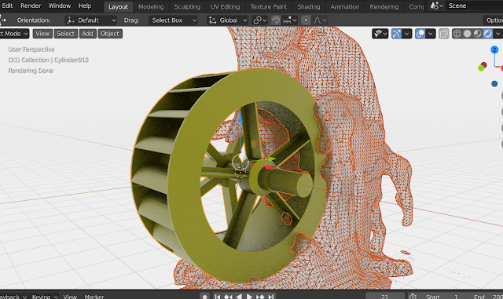503x299 pixels.
Task: Open the timeline Marker menu
Action: tap(94, 297)
